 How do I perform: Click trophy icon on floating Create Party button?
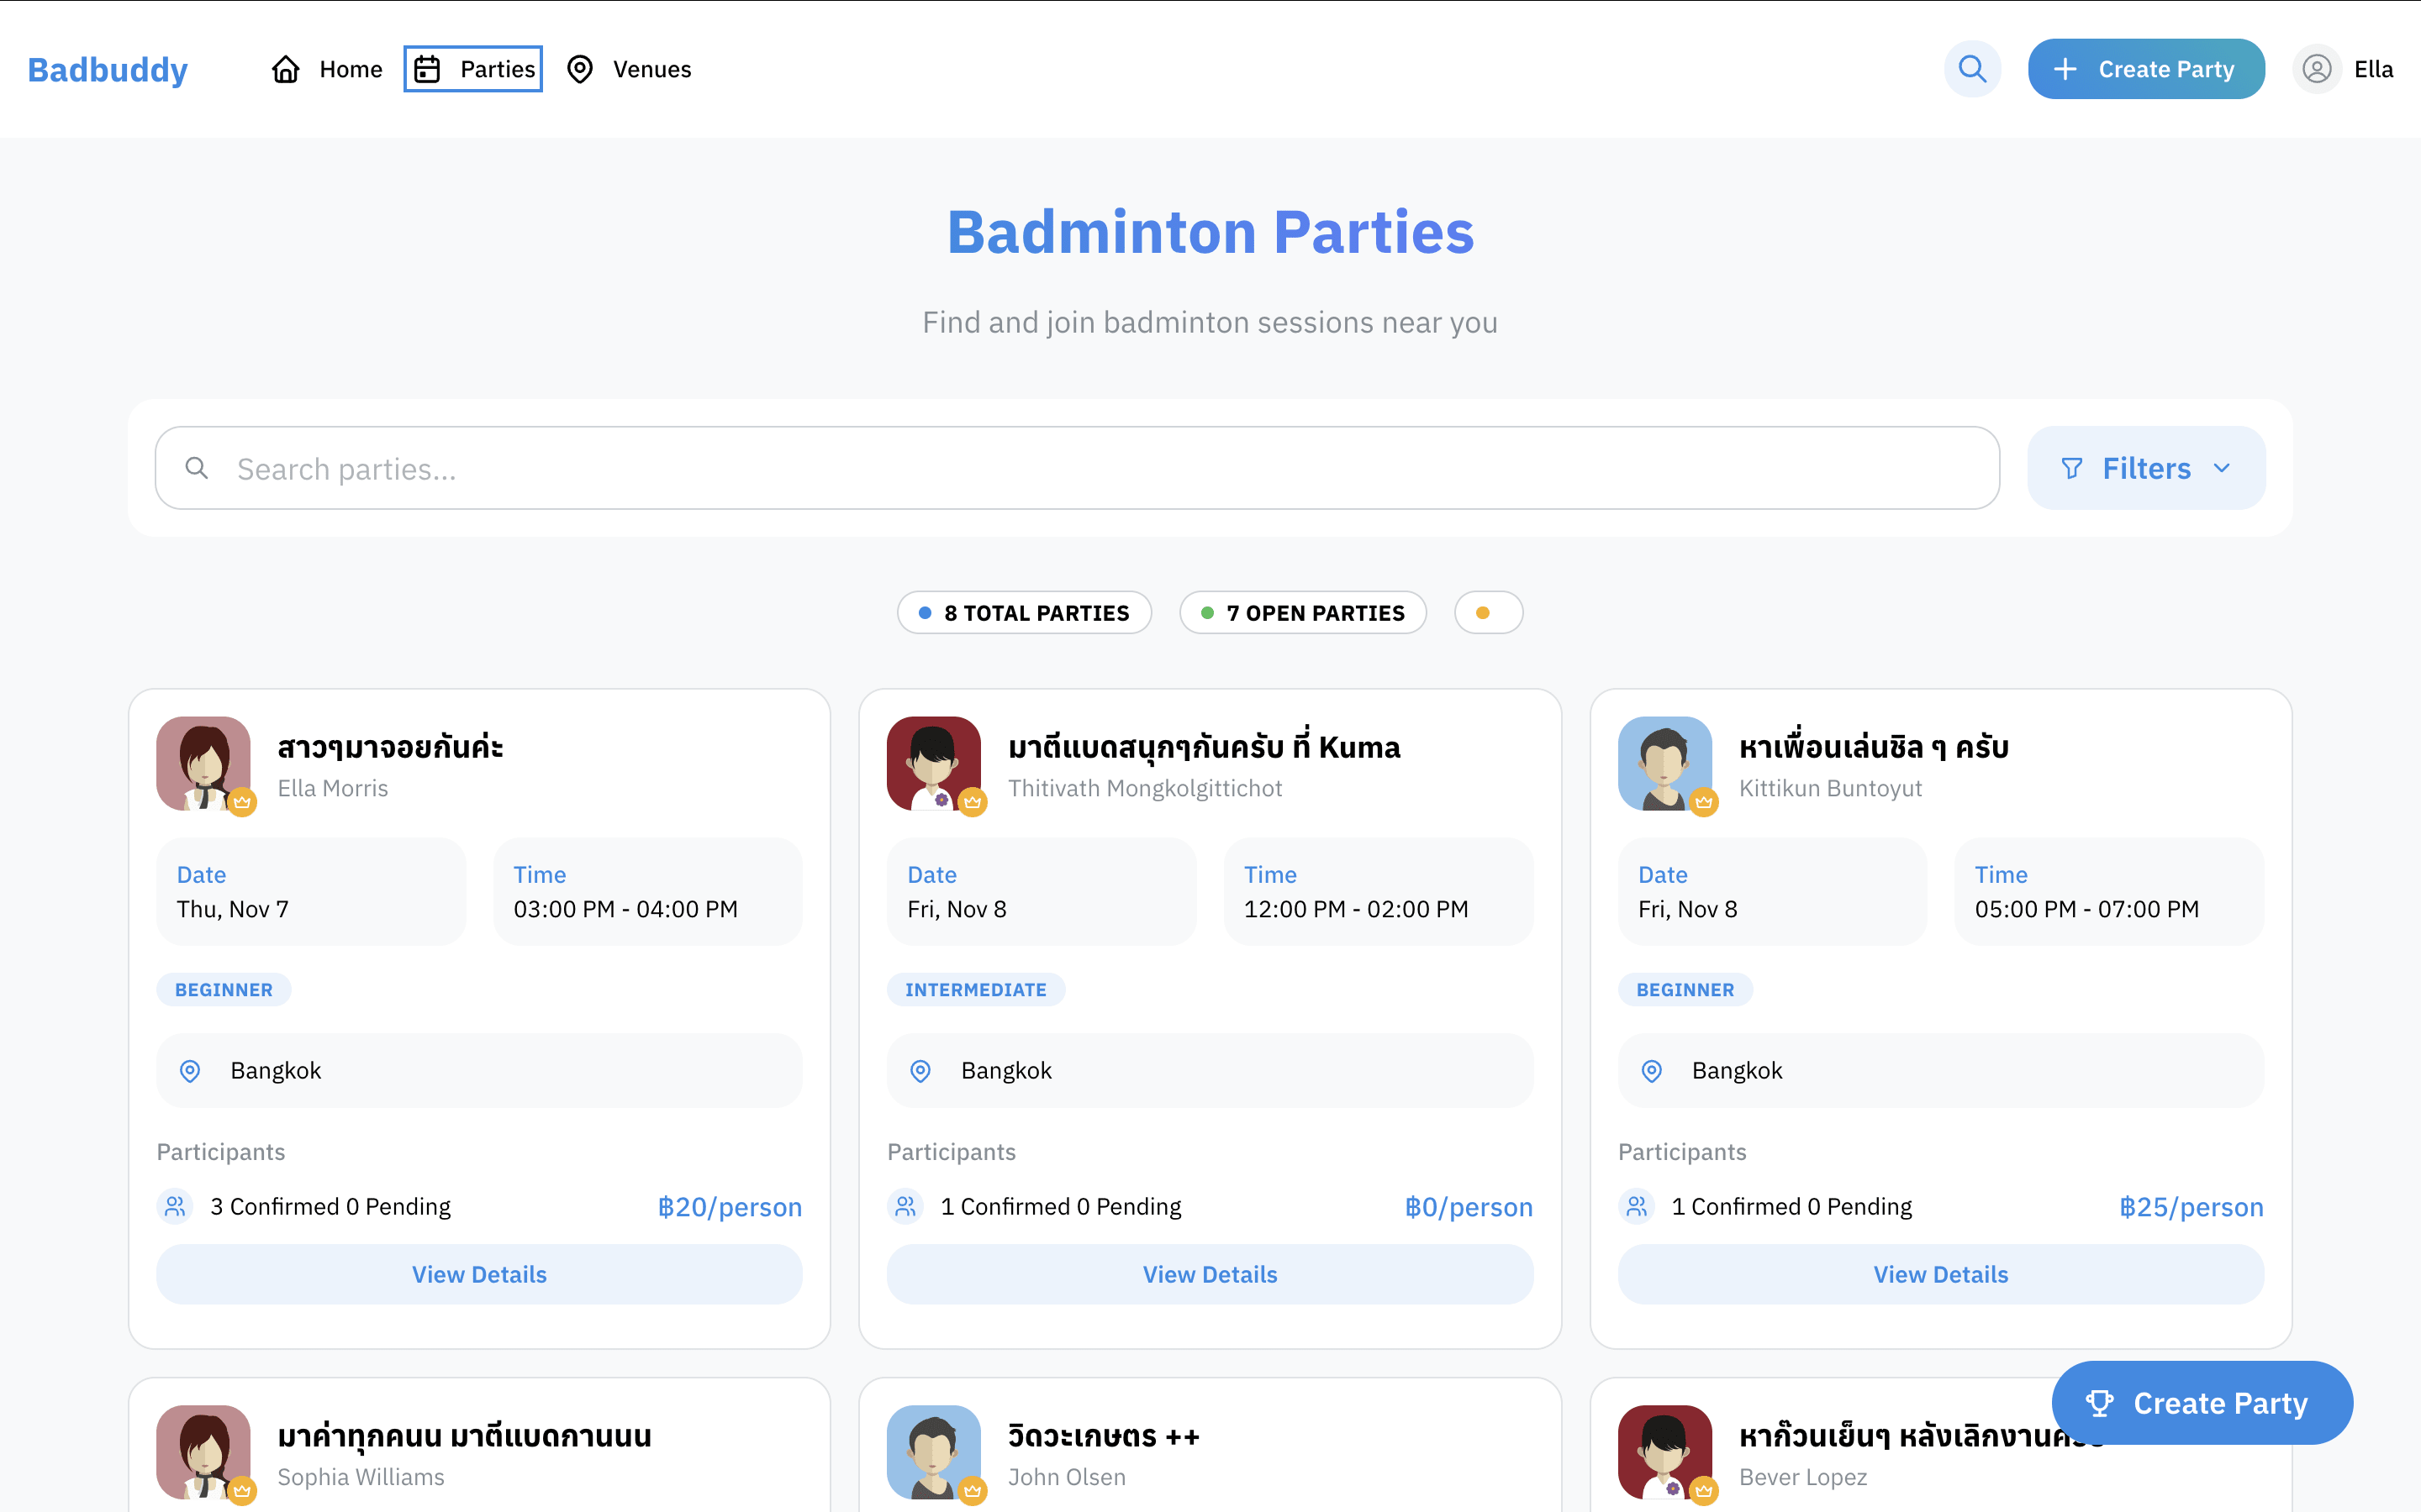(2099, 1403)
